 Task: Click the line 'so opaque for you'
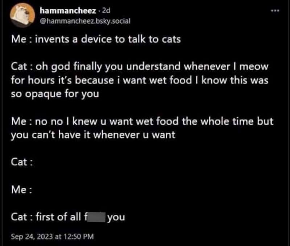pyautogui.click(x=55, y=93)
